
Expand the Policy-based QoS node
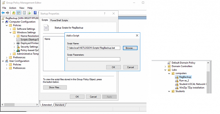14,50
